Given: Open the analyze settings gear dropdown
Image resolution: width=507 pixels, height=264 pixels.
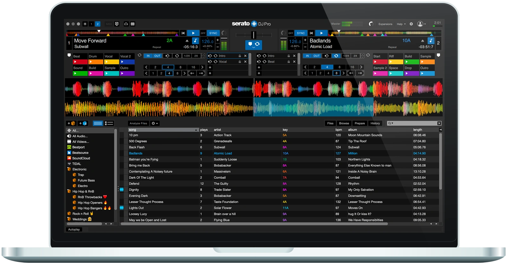Looking at the screenshot, I should point(155,123).
